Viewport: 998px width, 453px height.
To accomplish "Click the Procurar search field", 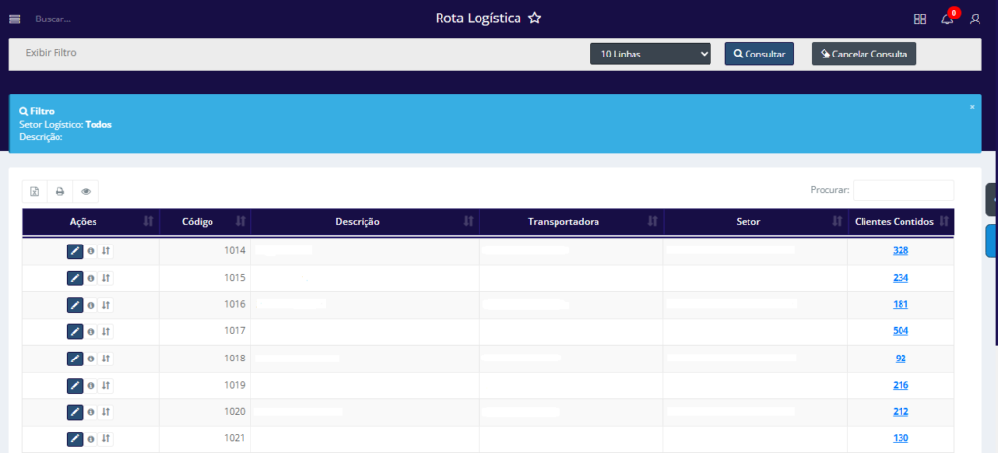I will [x=903, y=190].
